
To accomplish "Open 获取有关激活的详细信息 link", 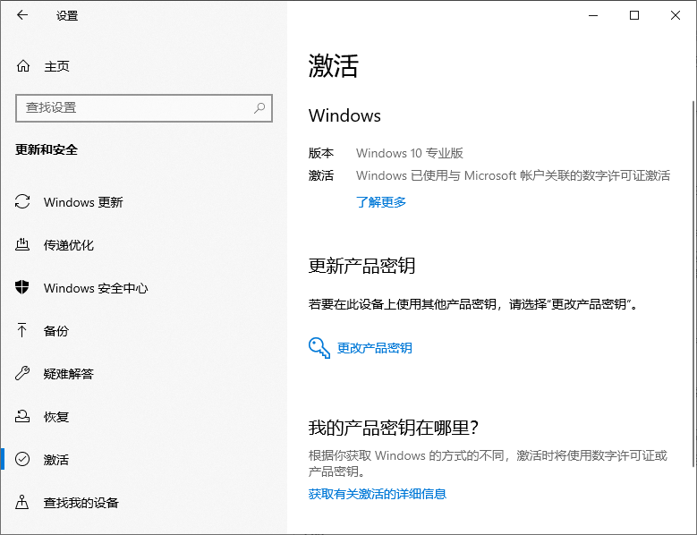I will [x=377, y=494].
